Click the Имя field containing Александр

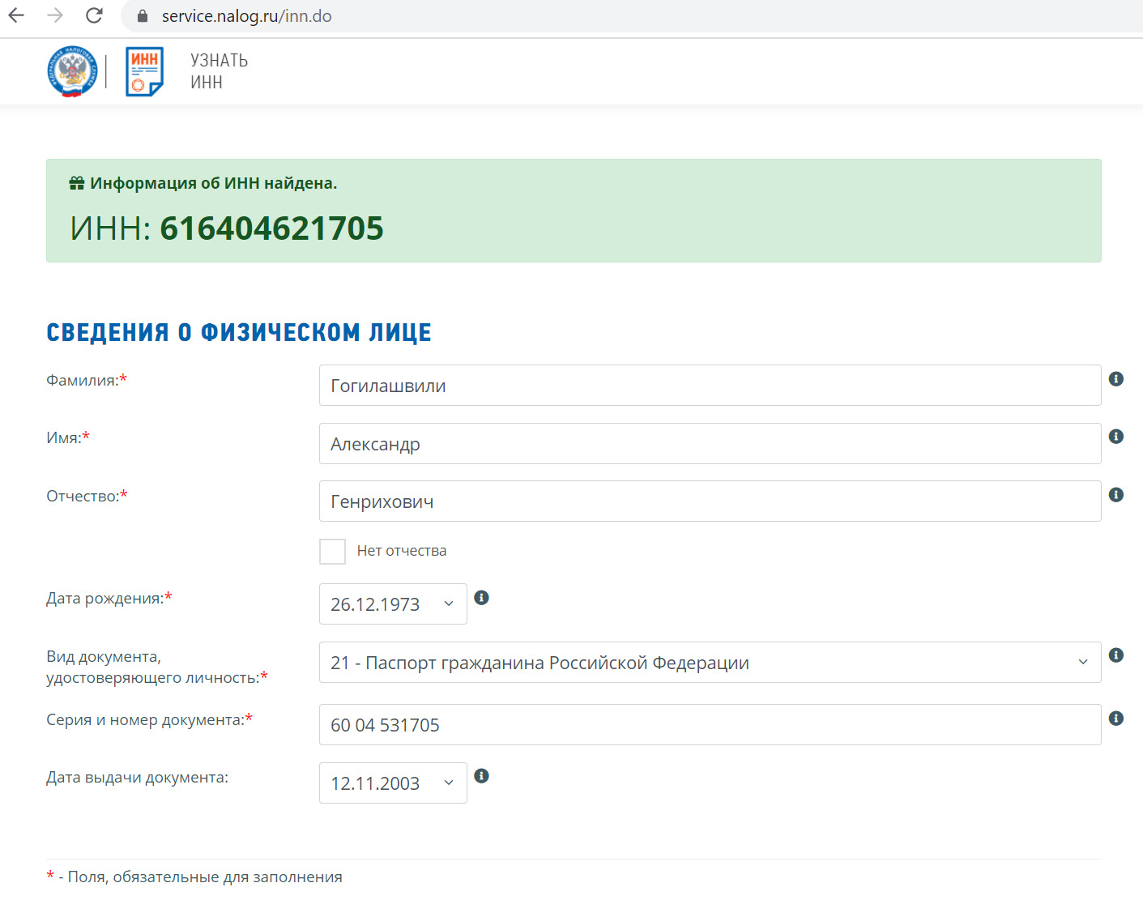click(709, 444)
